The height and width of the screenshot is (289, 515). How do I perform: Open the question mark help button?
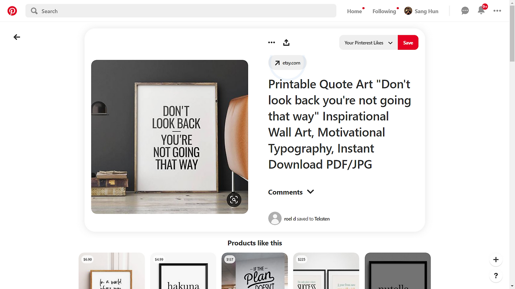(x=496, y=276)
